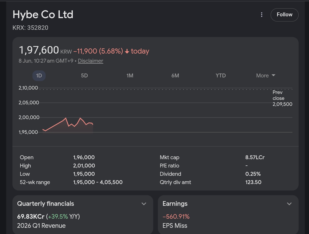Click the High value 2,01,000
This screenshot has width=309, height=234.
[84, 166]
